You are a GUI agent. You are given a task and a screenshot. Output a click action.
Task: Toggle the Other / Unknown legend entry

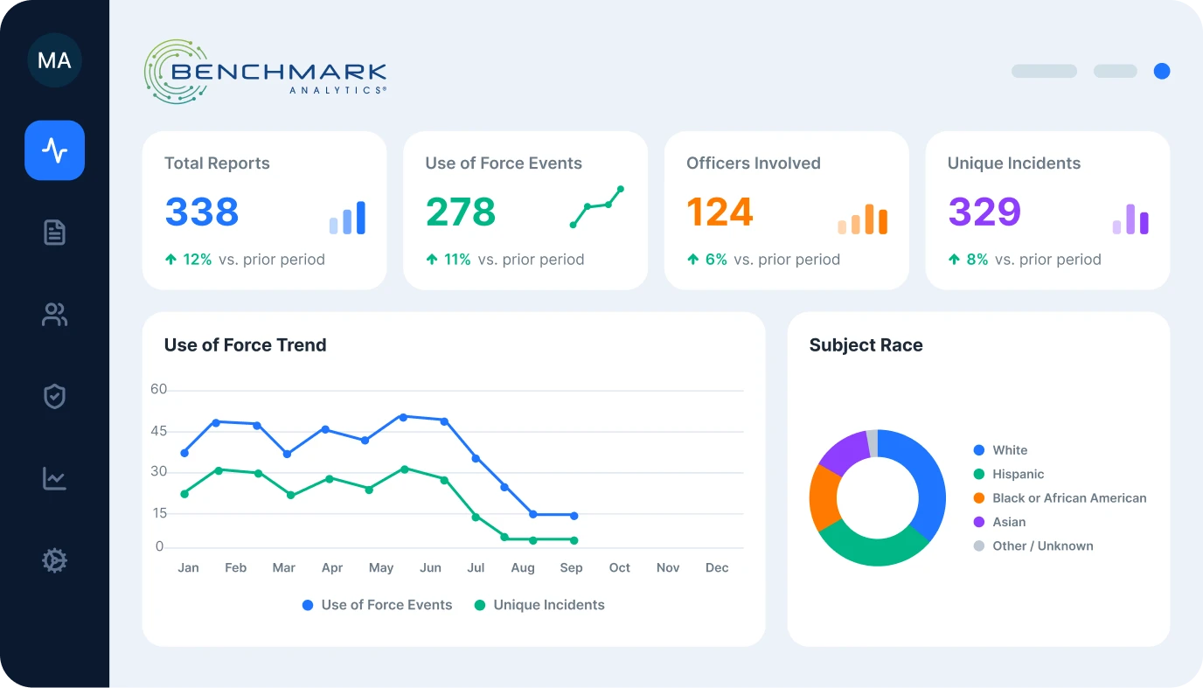[x=1033, y=546]
